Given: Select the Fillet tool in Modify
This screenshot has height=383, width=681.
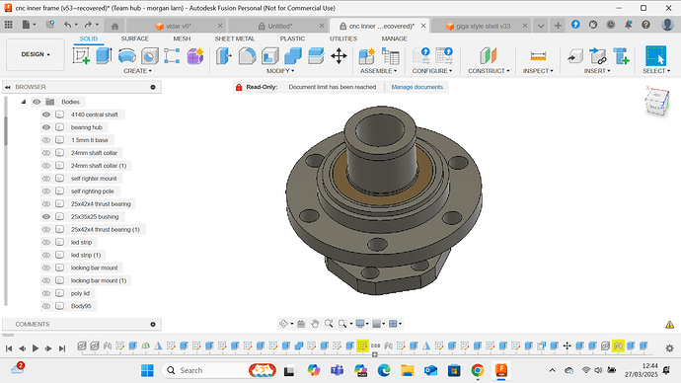Looking at the screenshot, I should 247,56.
